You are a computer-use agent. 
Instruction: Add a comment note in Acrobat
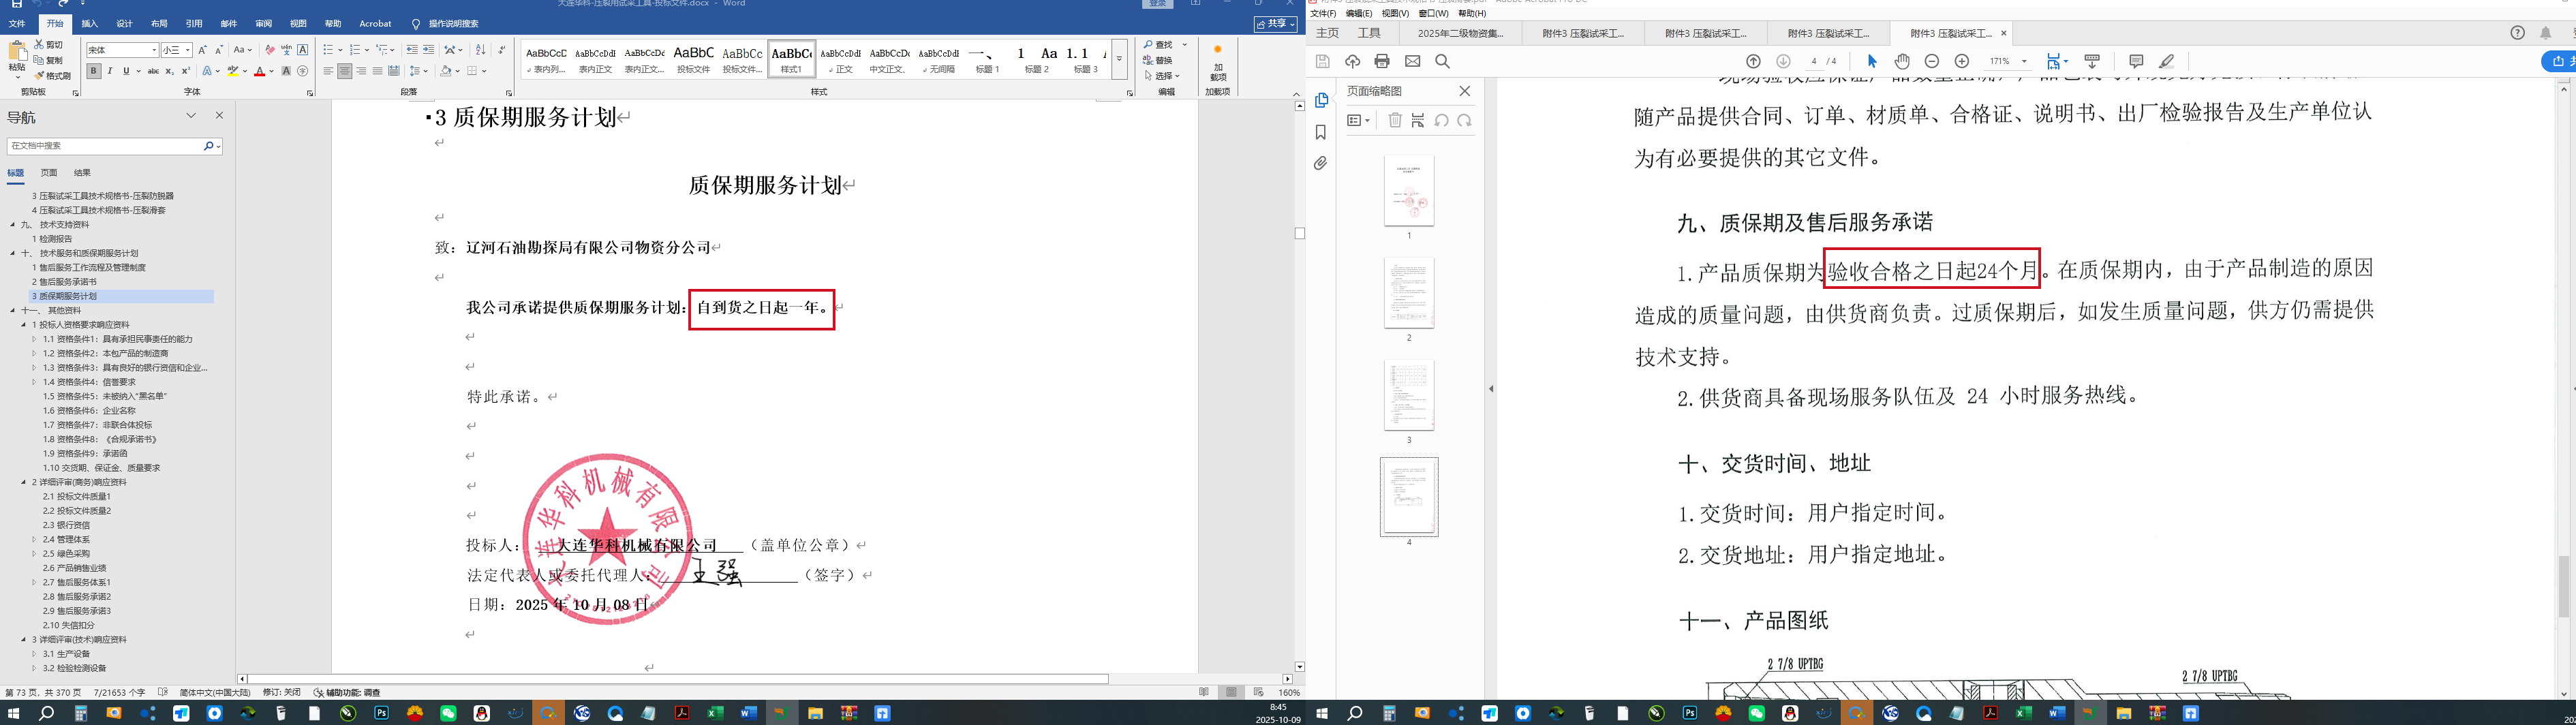click(2136, 61)
